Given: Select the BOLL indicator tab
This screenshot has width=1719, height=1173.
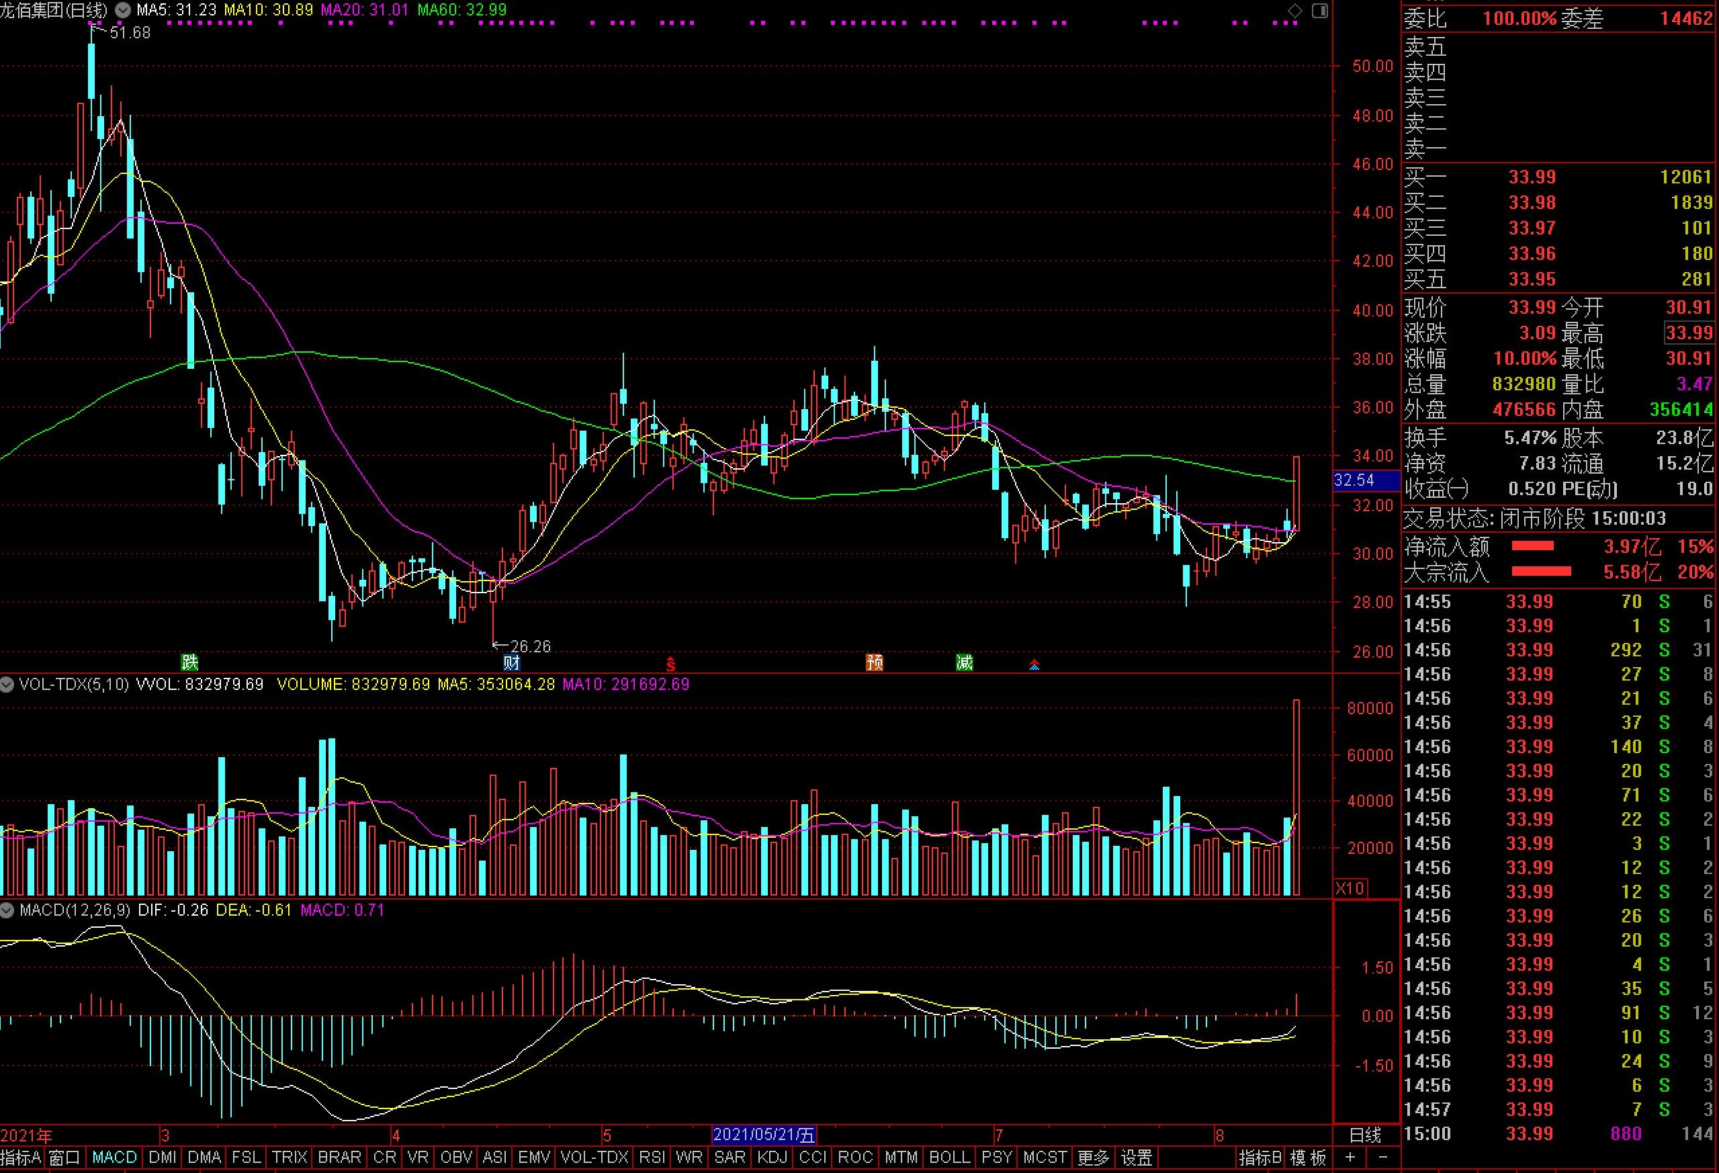Looking at the screenshot, I should point(949,1158).
